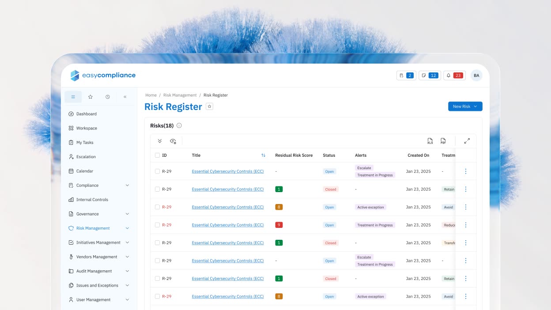Image resolution: width=551 pixels, height=310 pixels.
Task: Switch to the sidebar recent history clock tab
Action: click(x=108, y=97)
